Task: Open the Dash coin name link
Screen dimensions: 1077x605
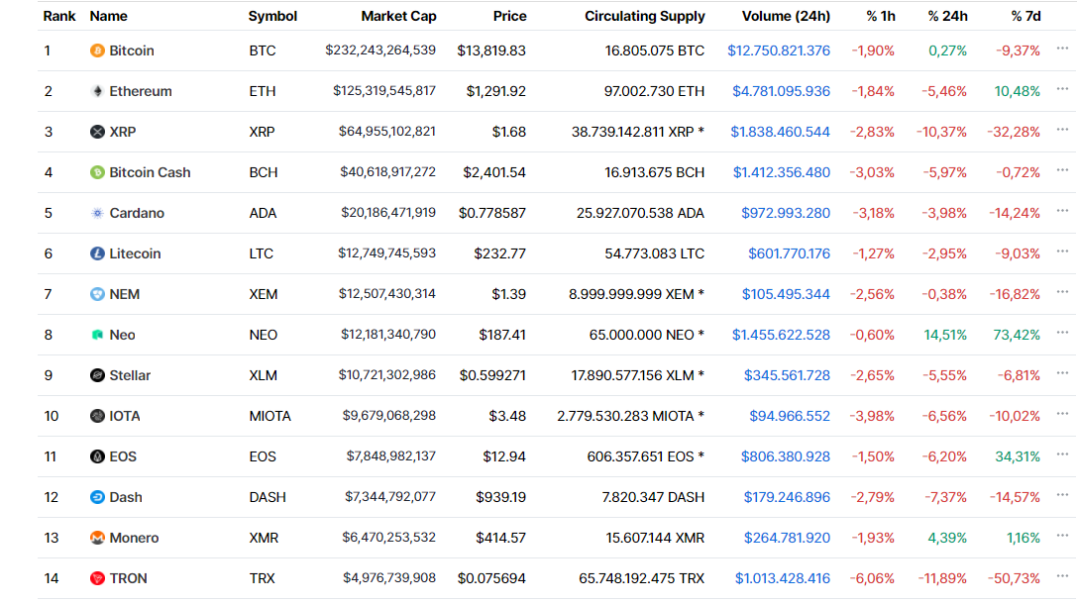Action: [126, 497]
